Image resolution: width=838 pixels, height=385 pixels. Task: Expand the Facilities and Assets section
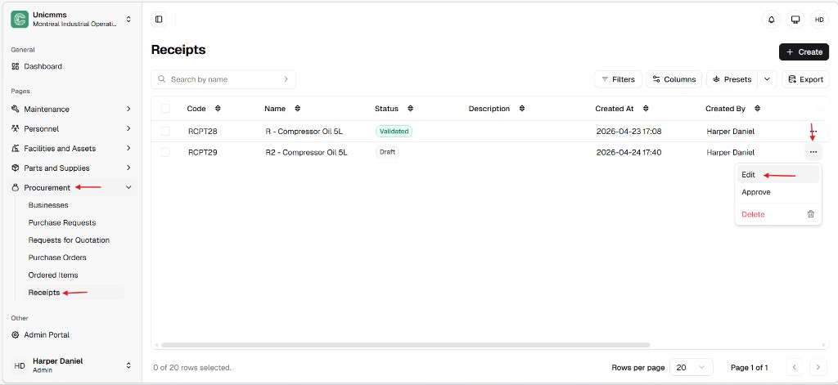pos(128,149)
